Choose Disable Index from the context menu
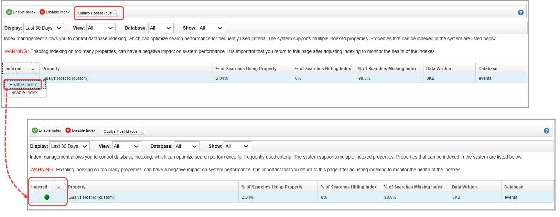The height and width of the screenshot is (217, 560). (x=24, y=93)
